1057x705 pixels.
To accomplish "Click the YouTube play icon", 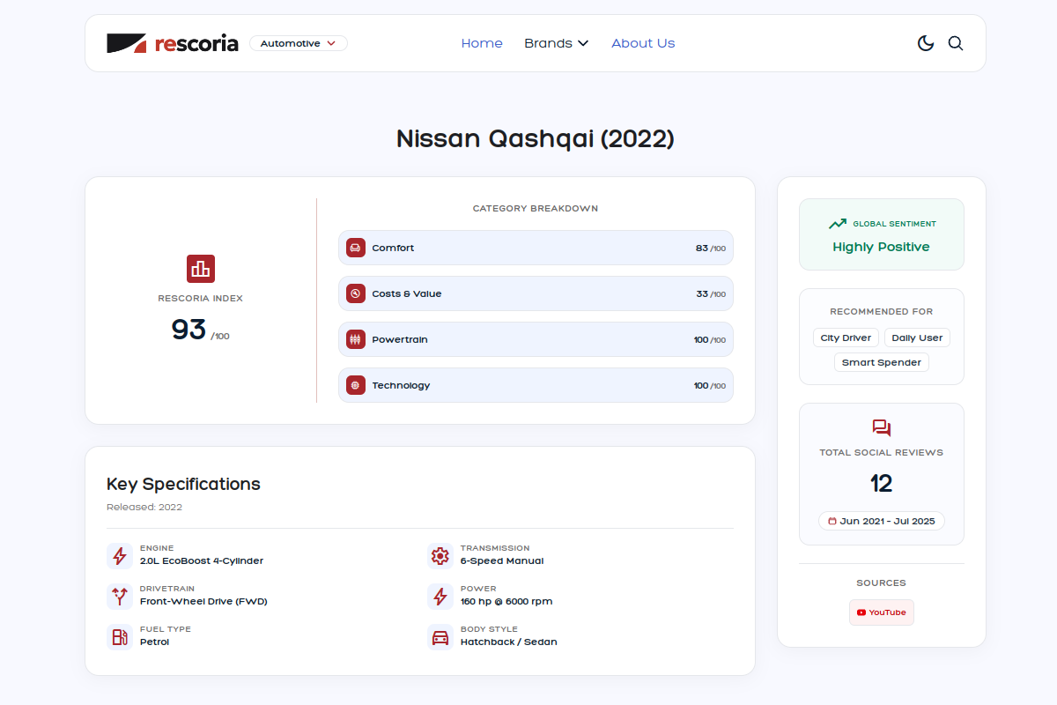I will tap(861, 612).
